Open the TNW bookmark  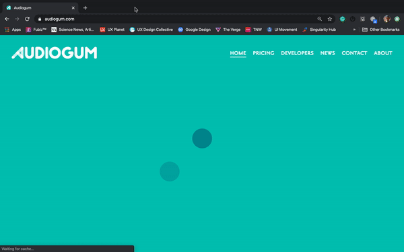pyautogui.click(x=254, y=30)
